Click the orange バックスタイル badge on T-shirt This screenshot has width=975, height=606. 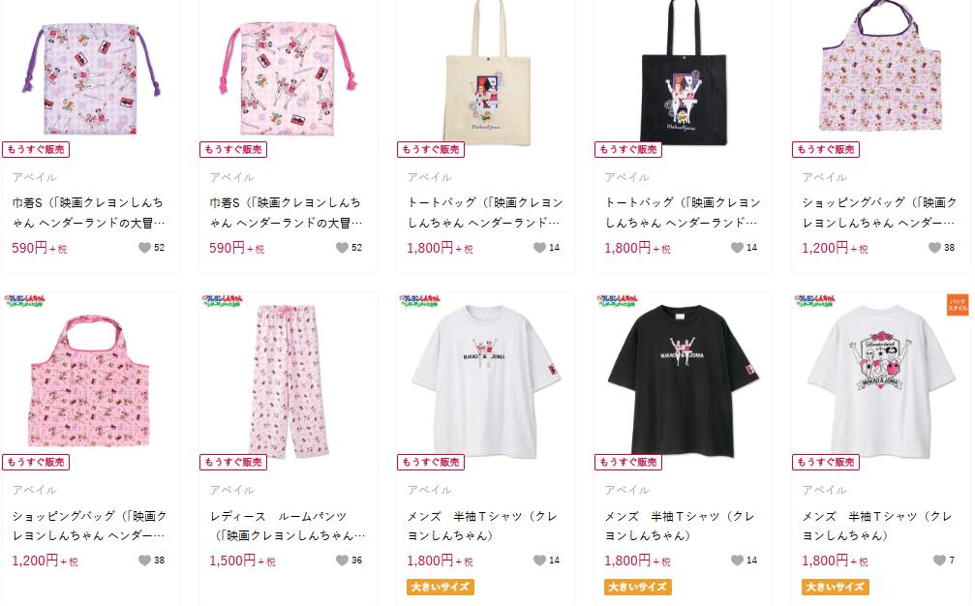click(x=958, y=305)
